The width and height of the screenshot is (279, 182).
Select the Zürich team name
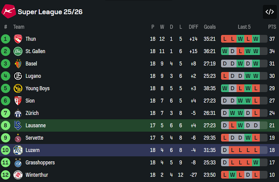tap(32, 113)
